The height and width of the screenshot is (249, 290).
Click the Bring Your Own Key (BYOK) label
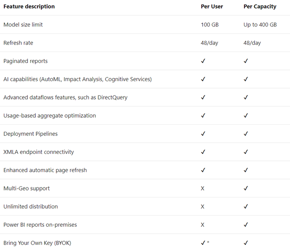click(37, 243)
